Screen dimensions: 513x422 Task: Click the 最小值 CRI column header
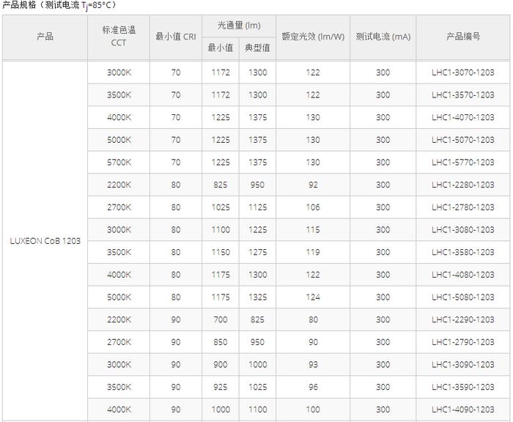point(176,37)
